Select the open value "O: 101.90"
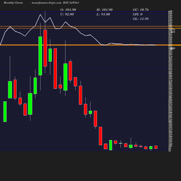This screenshot has width=181, height=181. point(68,10)
